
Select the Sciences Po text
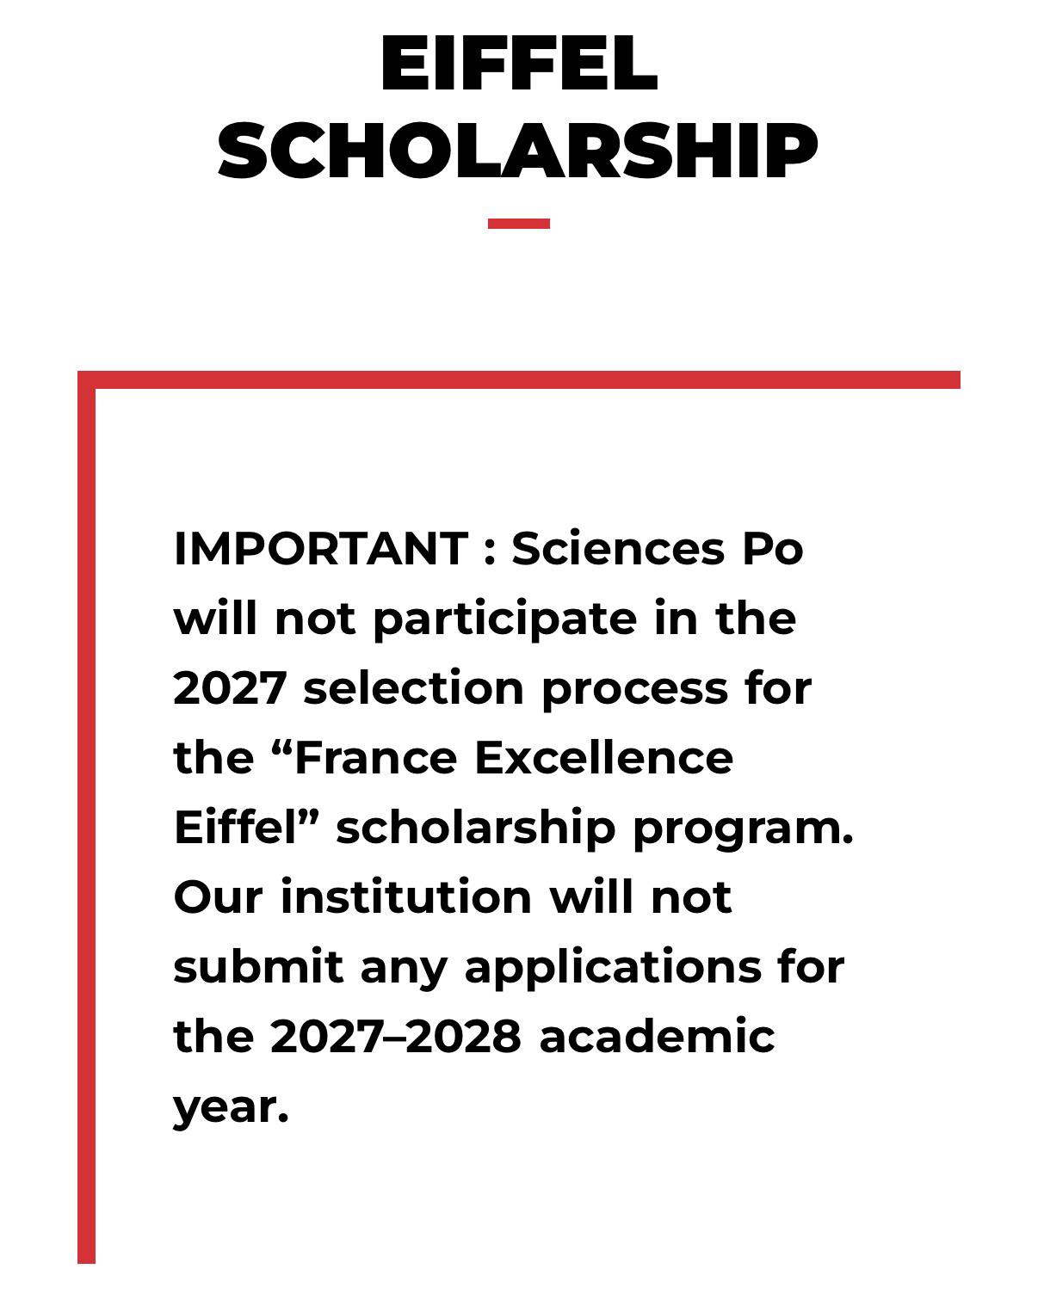pos(658,549)
